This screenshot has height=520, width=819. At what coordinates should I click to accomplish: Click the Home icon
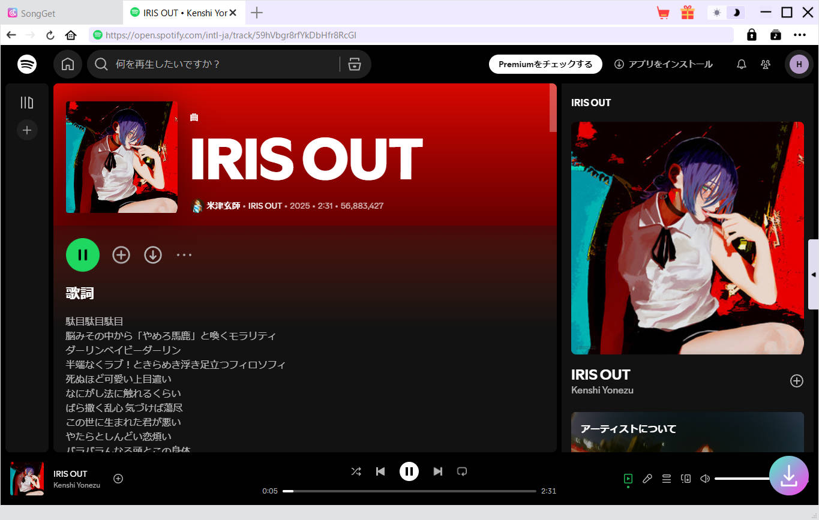(67, 64)
